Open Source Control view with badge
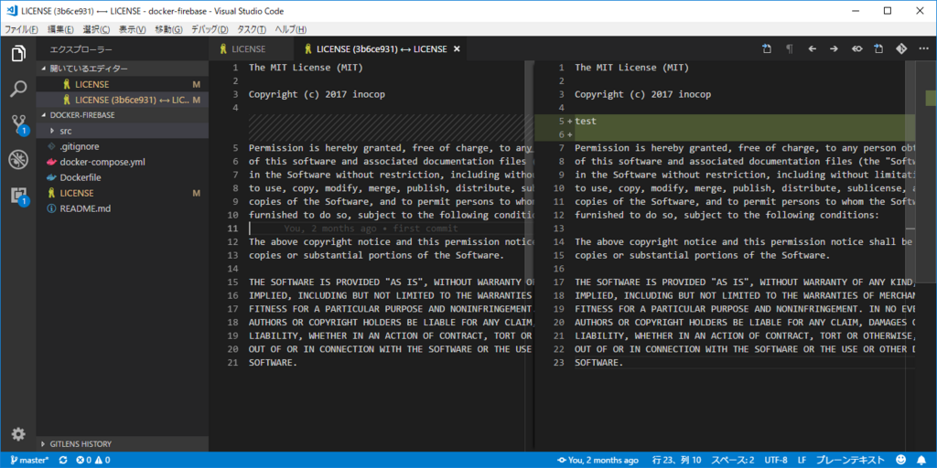937x468 pixels. pyautogui.click(x=18, y=124)
